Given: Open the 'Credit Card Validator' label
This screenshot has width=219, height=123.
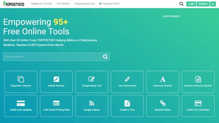Looking at the screenshot, I should (x=21, y=110).
